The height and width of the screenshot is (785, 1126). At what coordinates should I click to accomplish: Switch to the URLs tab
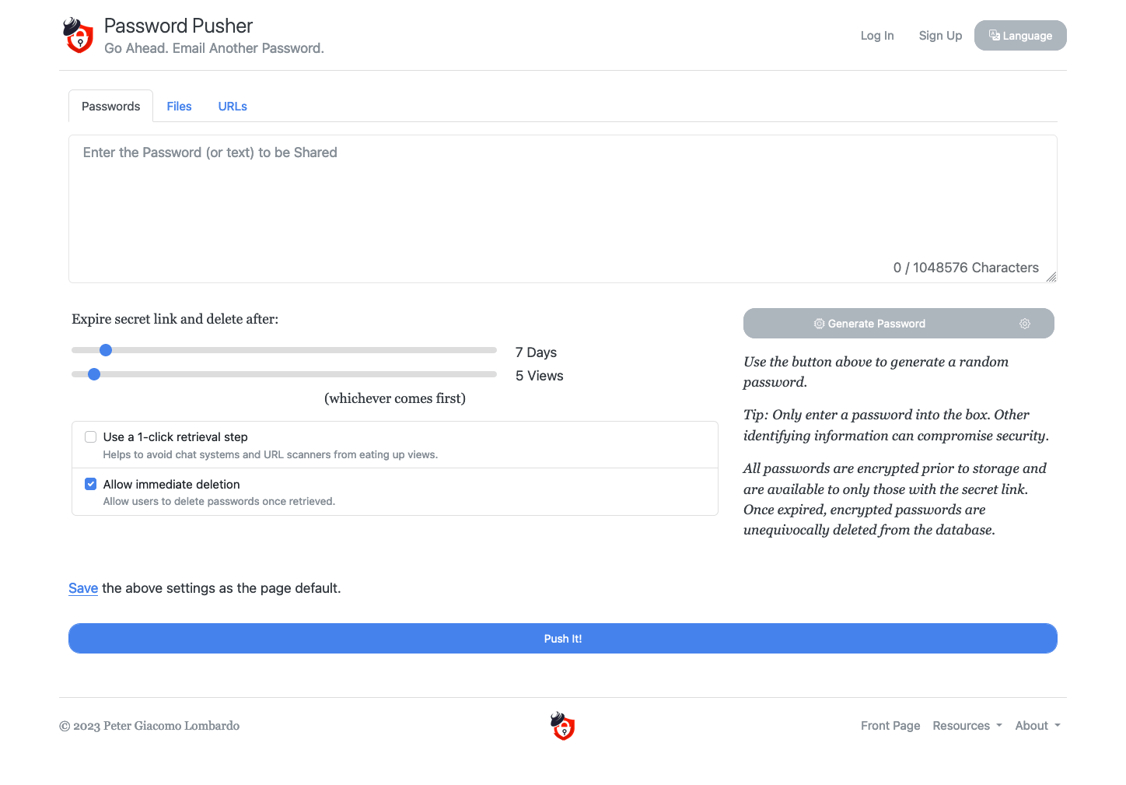[233, 107]
